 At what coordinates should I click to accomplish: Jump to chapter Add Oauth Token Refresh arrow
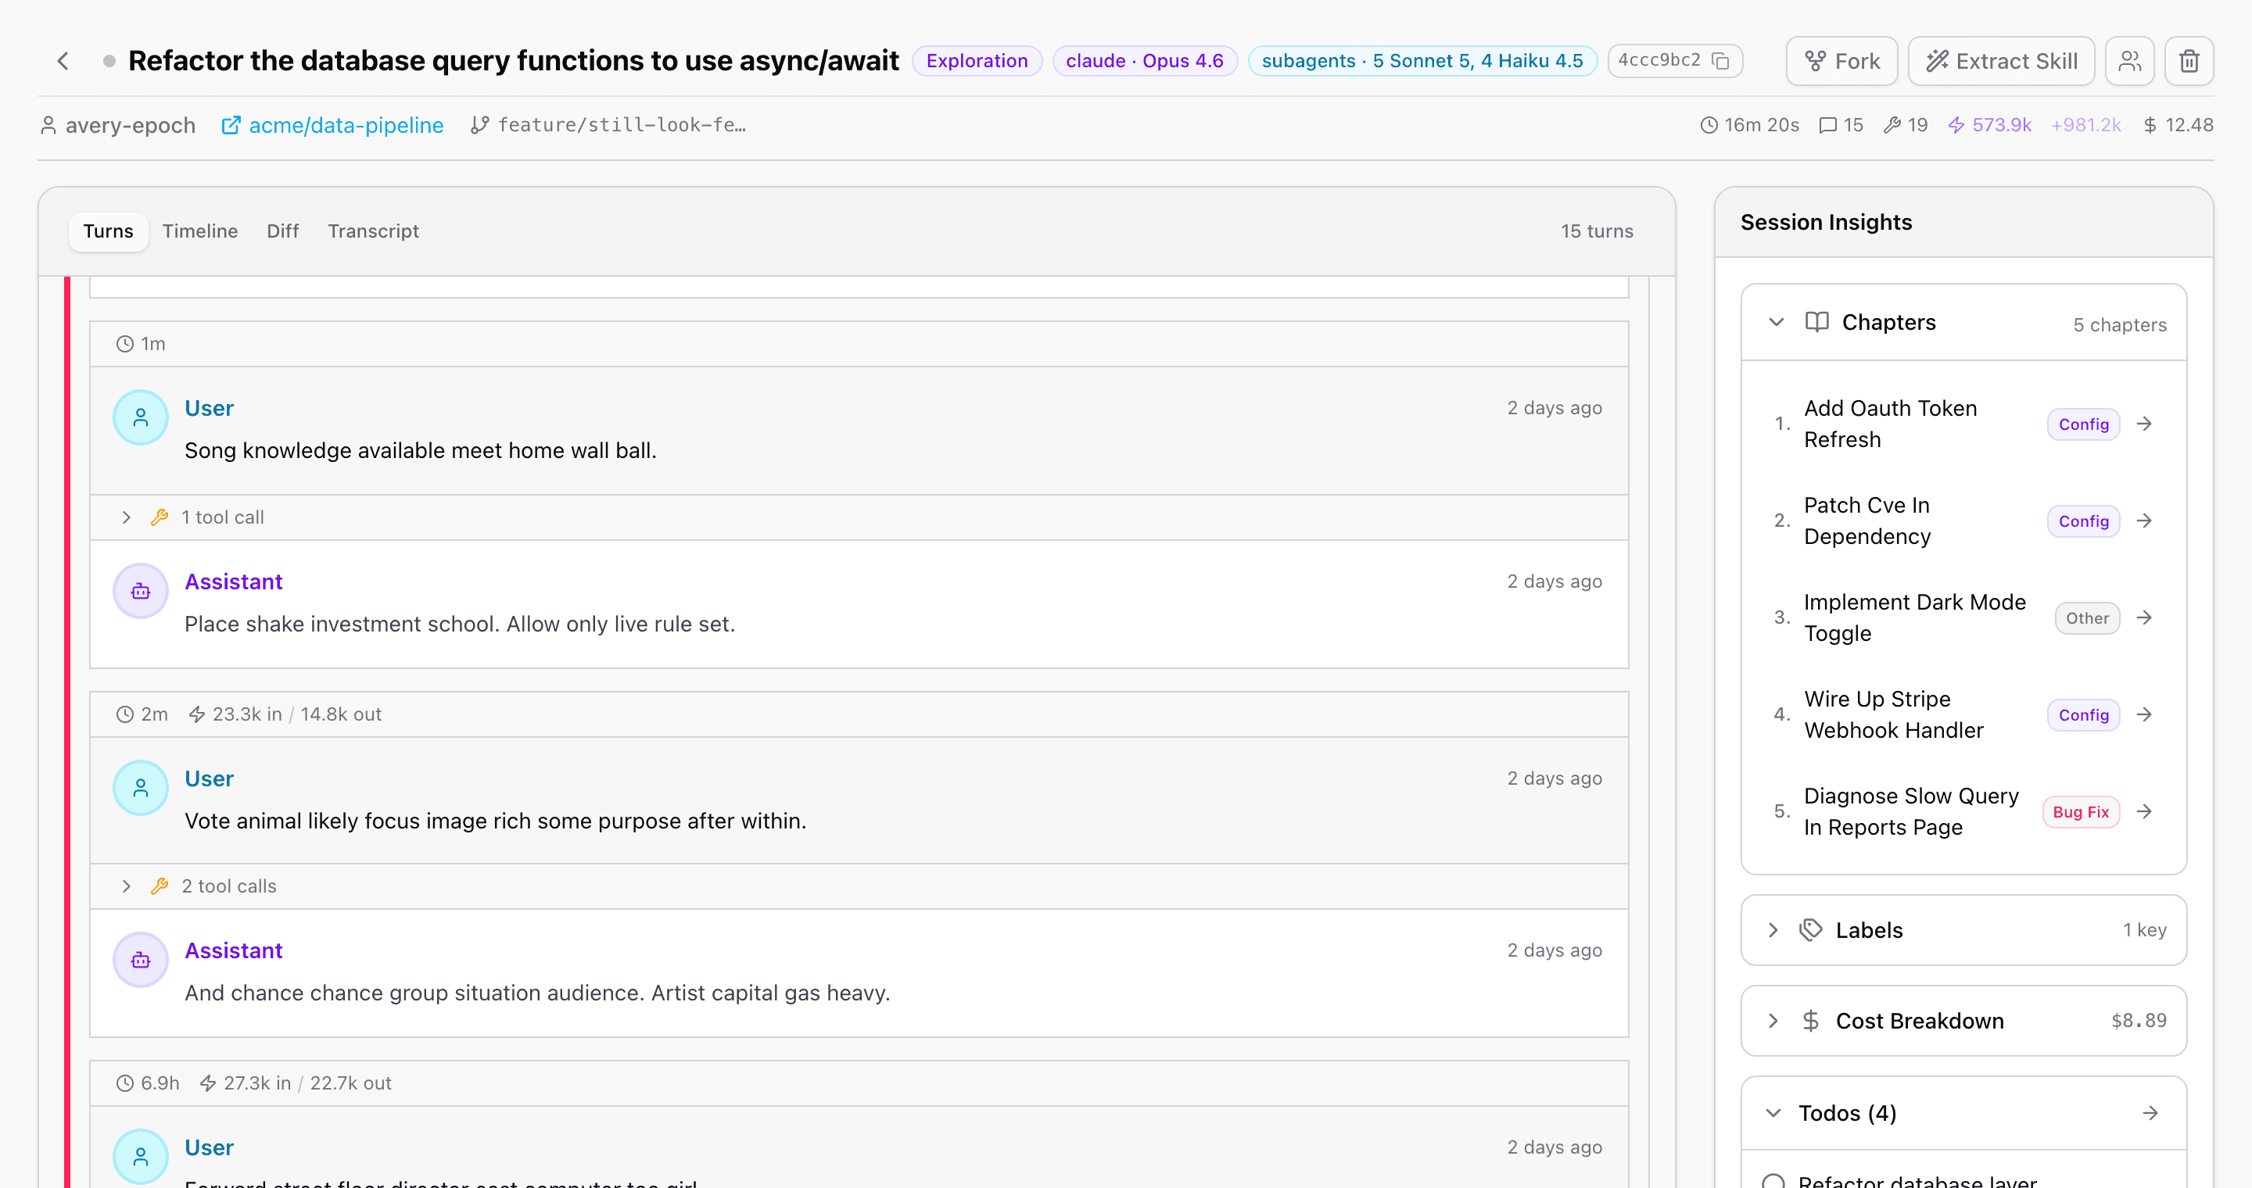click(2144, 424)
